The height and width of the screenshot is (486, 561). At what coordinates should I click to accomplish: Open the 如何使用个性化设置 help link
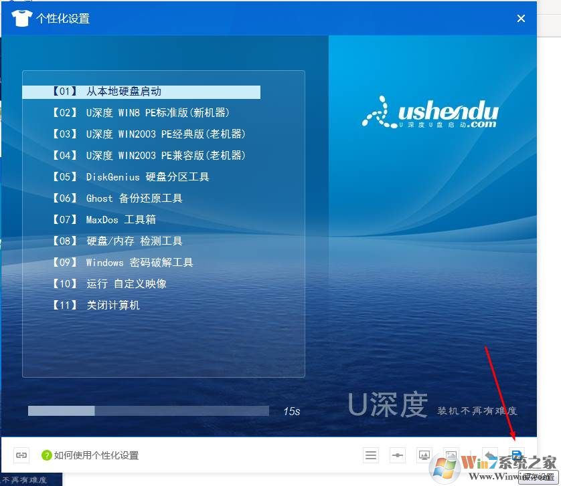96,455
